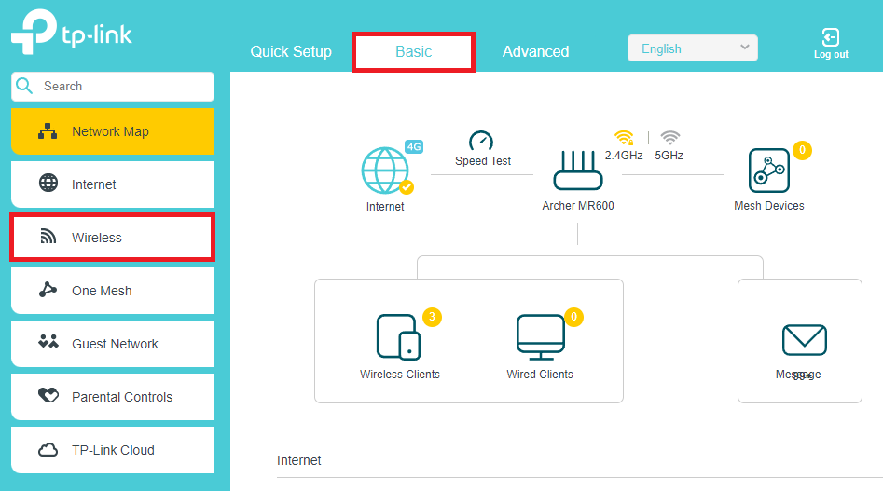Click the Wired Clients count badge

pos(573,317)
